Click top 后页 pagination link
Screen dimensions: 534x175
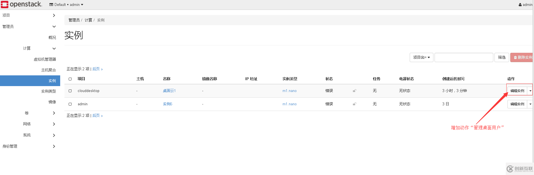97,69
